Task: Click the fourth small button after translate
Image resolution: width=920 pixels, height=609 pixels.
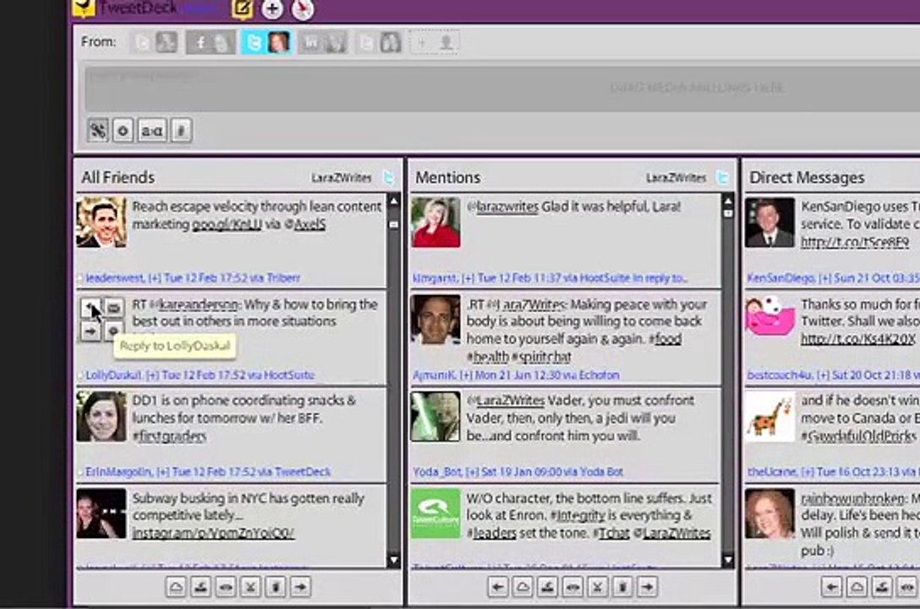Action: 181,130
